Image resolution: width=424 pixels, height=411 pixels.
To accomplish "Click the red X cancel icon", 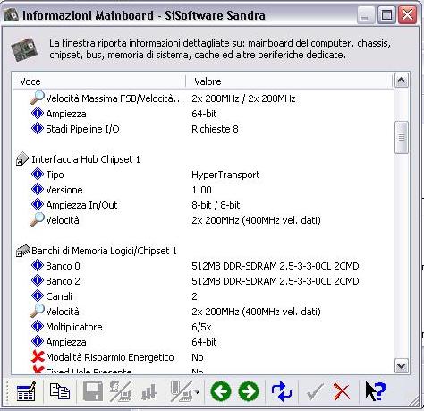I will 342,391.
